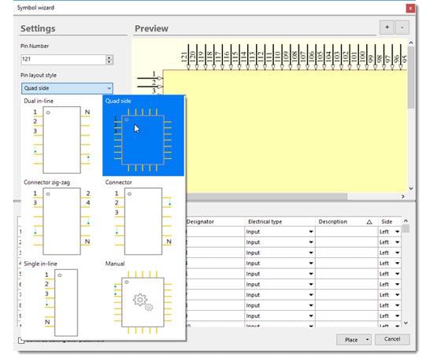Sort by the Electrical type column header

280,222
